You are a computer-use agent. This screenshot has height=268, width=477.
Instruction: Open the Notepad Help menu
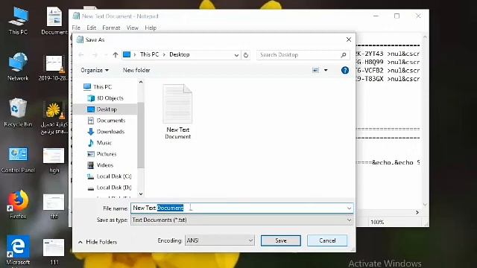(151, 28)
